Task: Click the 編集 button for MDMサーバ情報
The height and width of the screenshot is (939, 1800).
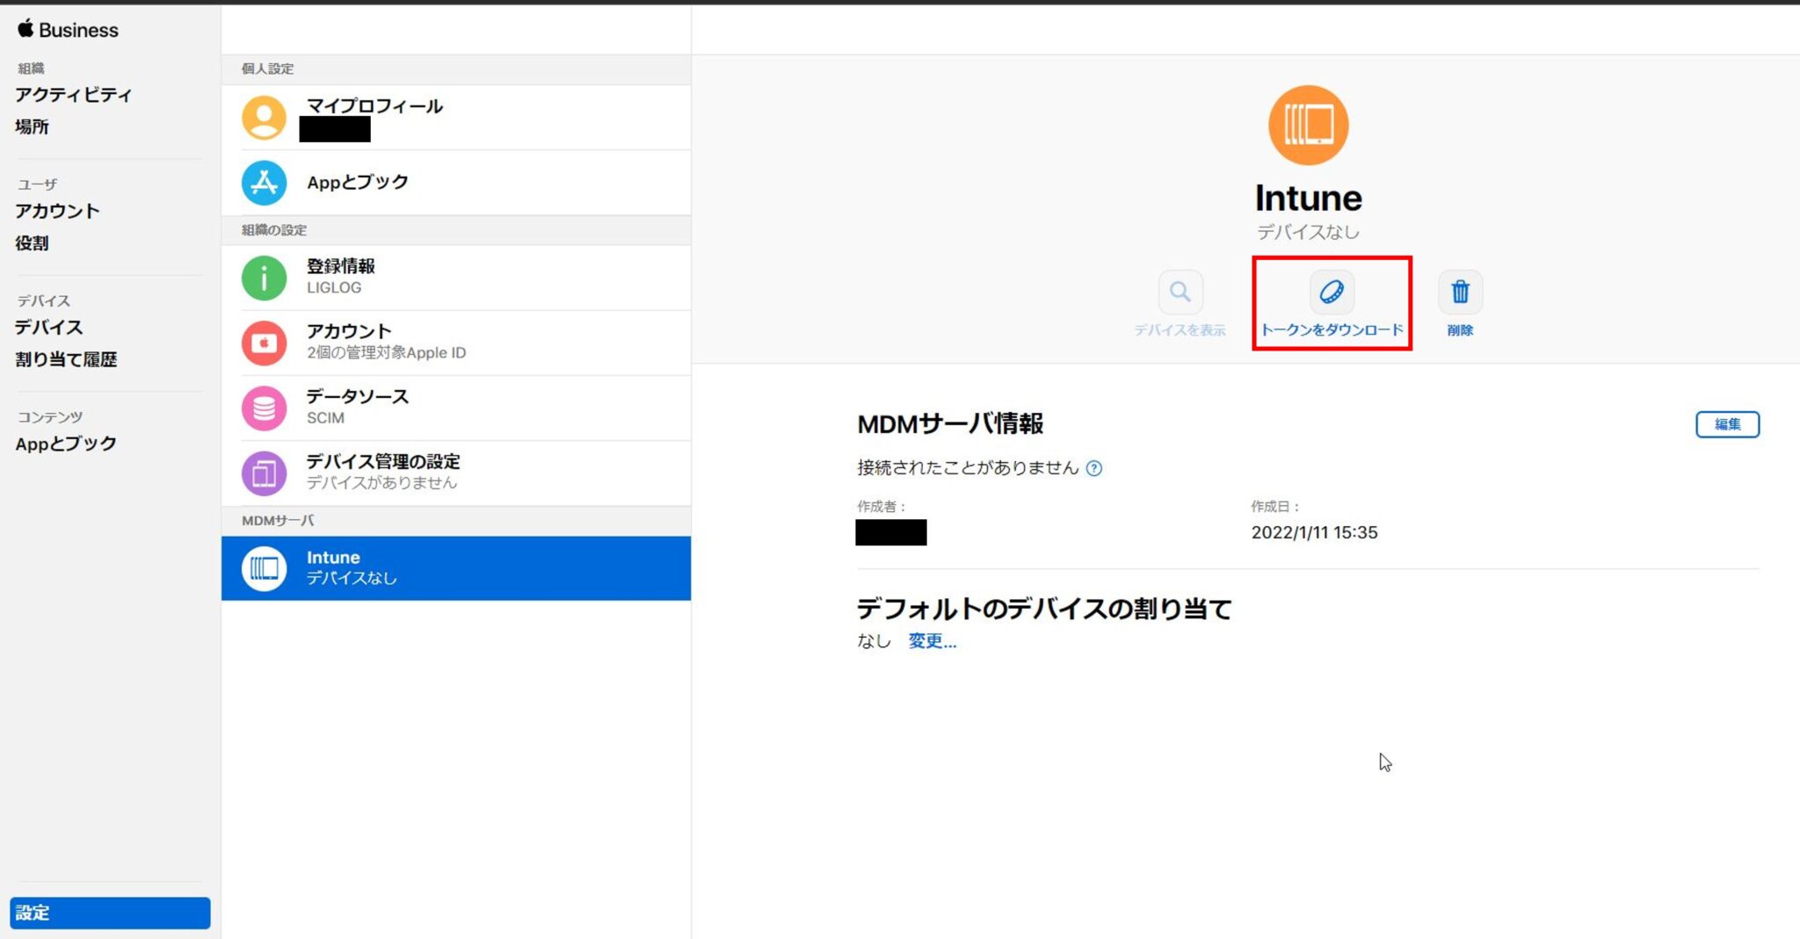Action: click(1727, 424)
